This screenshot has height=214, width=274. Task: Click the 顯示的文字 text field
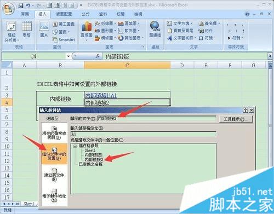(157, 119)
